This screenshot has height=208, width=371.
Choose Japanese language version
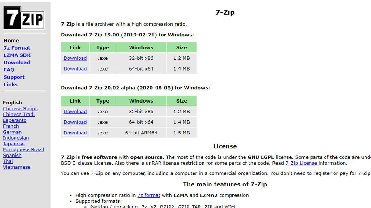click(x=14, y=144)
